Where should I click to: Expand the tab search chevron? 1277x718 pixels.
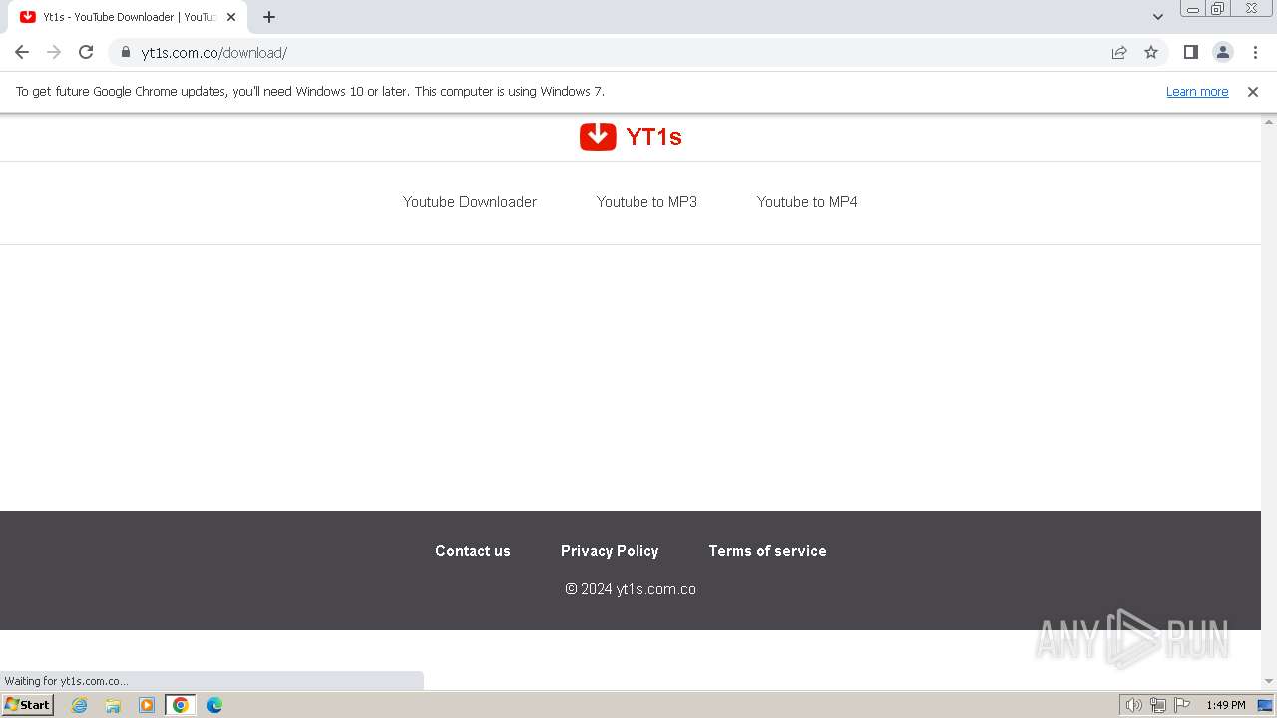click(1158, 17)
